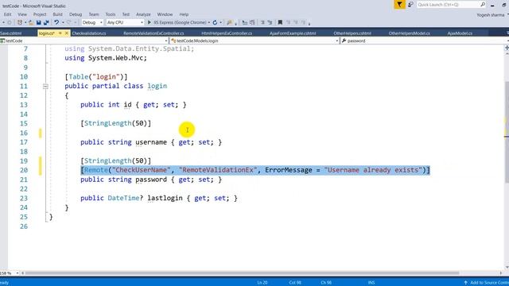This screenshot has width=509, height=286.
Task: Click the Find in Files toolbar icon
Action: pos(230,22)
